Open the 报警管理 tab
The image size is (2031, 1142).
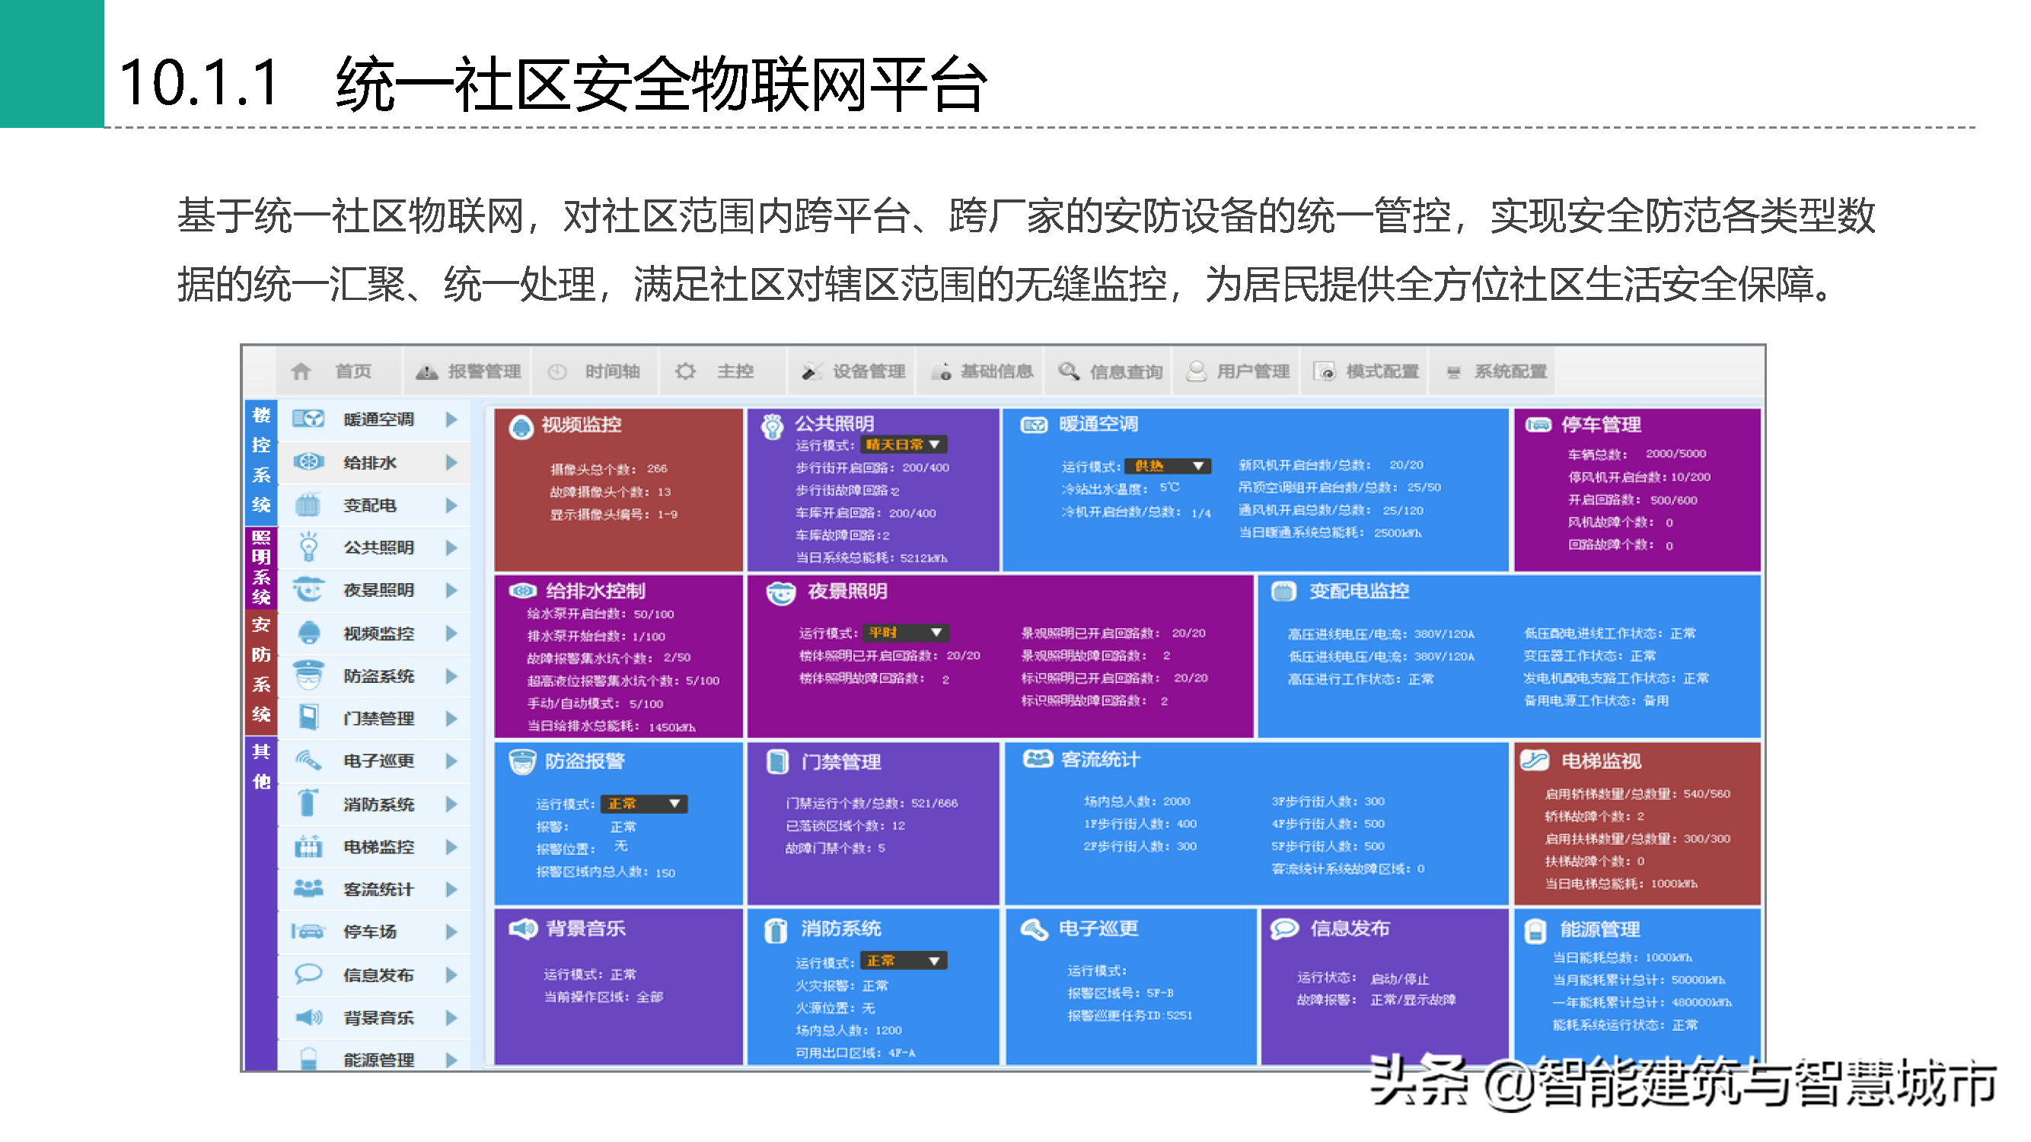468,371
